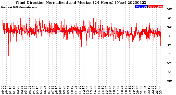Click the 04:40 time axis label
176x95 pixels.
click(33, 90)
